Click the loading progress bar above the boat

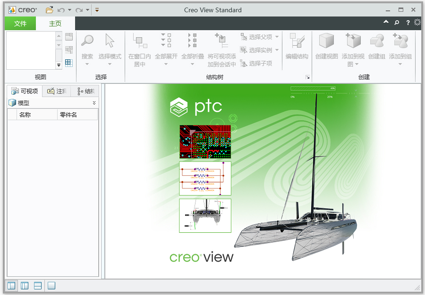314,88
